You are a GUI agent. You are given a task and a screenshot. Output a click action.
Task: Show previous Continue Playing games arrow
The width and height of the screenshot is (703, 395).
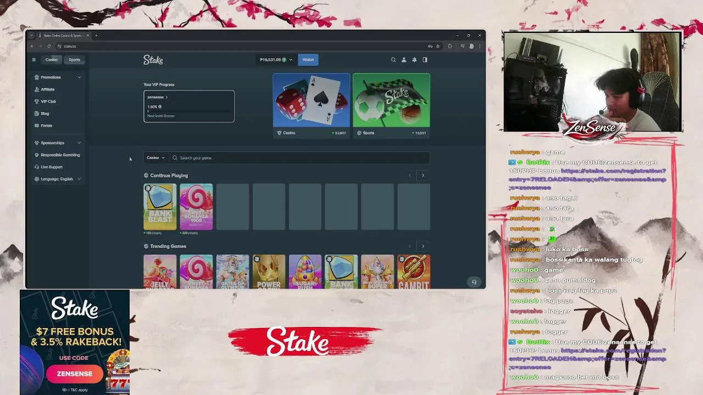tap(410, 176)
